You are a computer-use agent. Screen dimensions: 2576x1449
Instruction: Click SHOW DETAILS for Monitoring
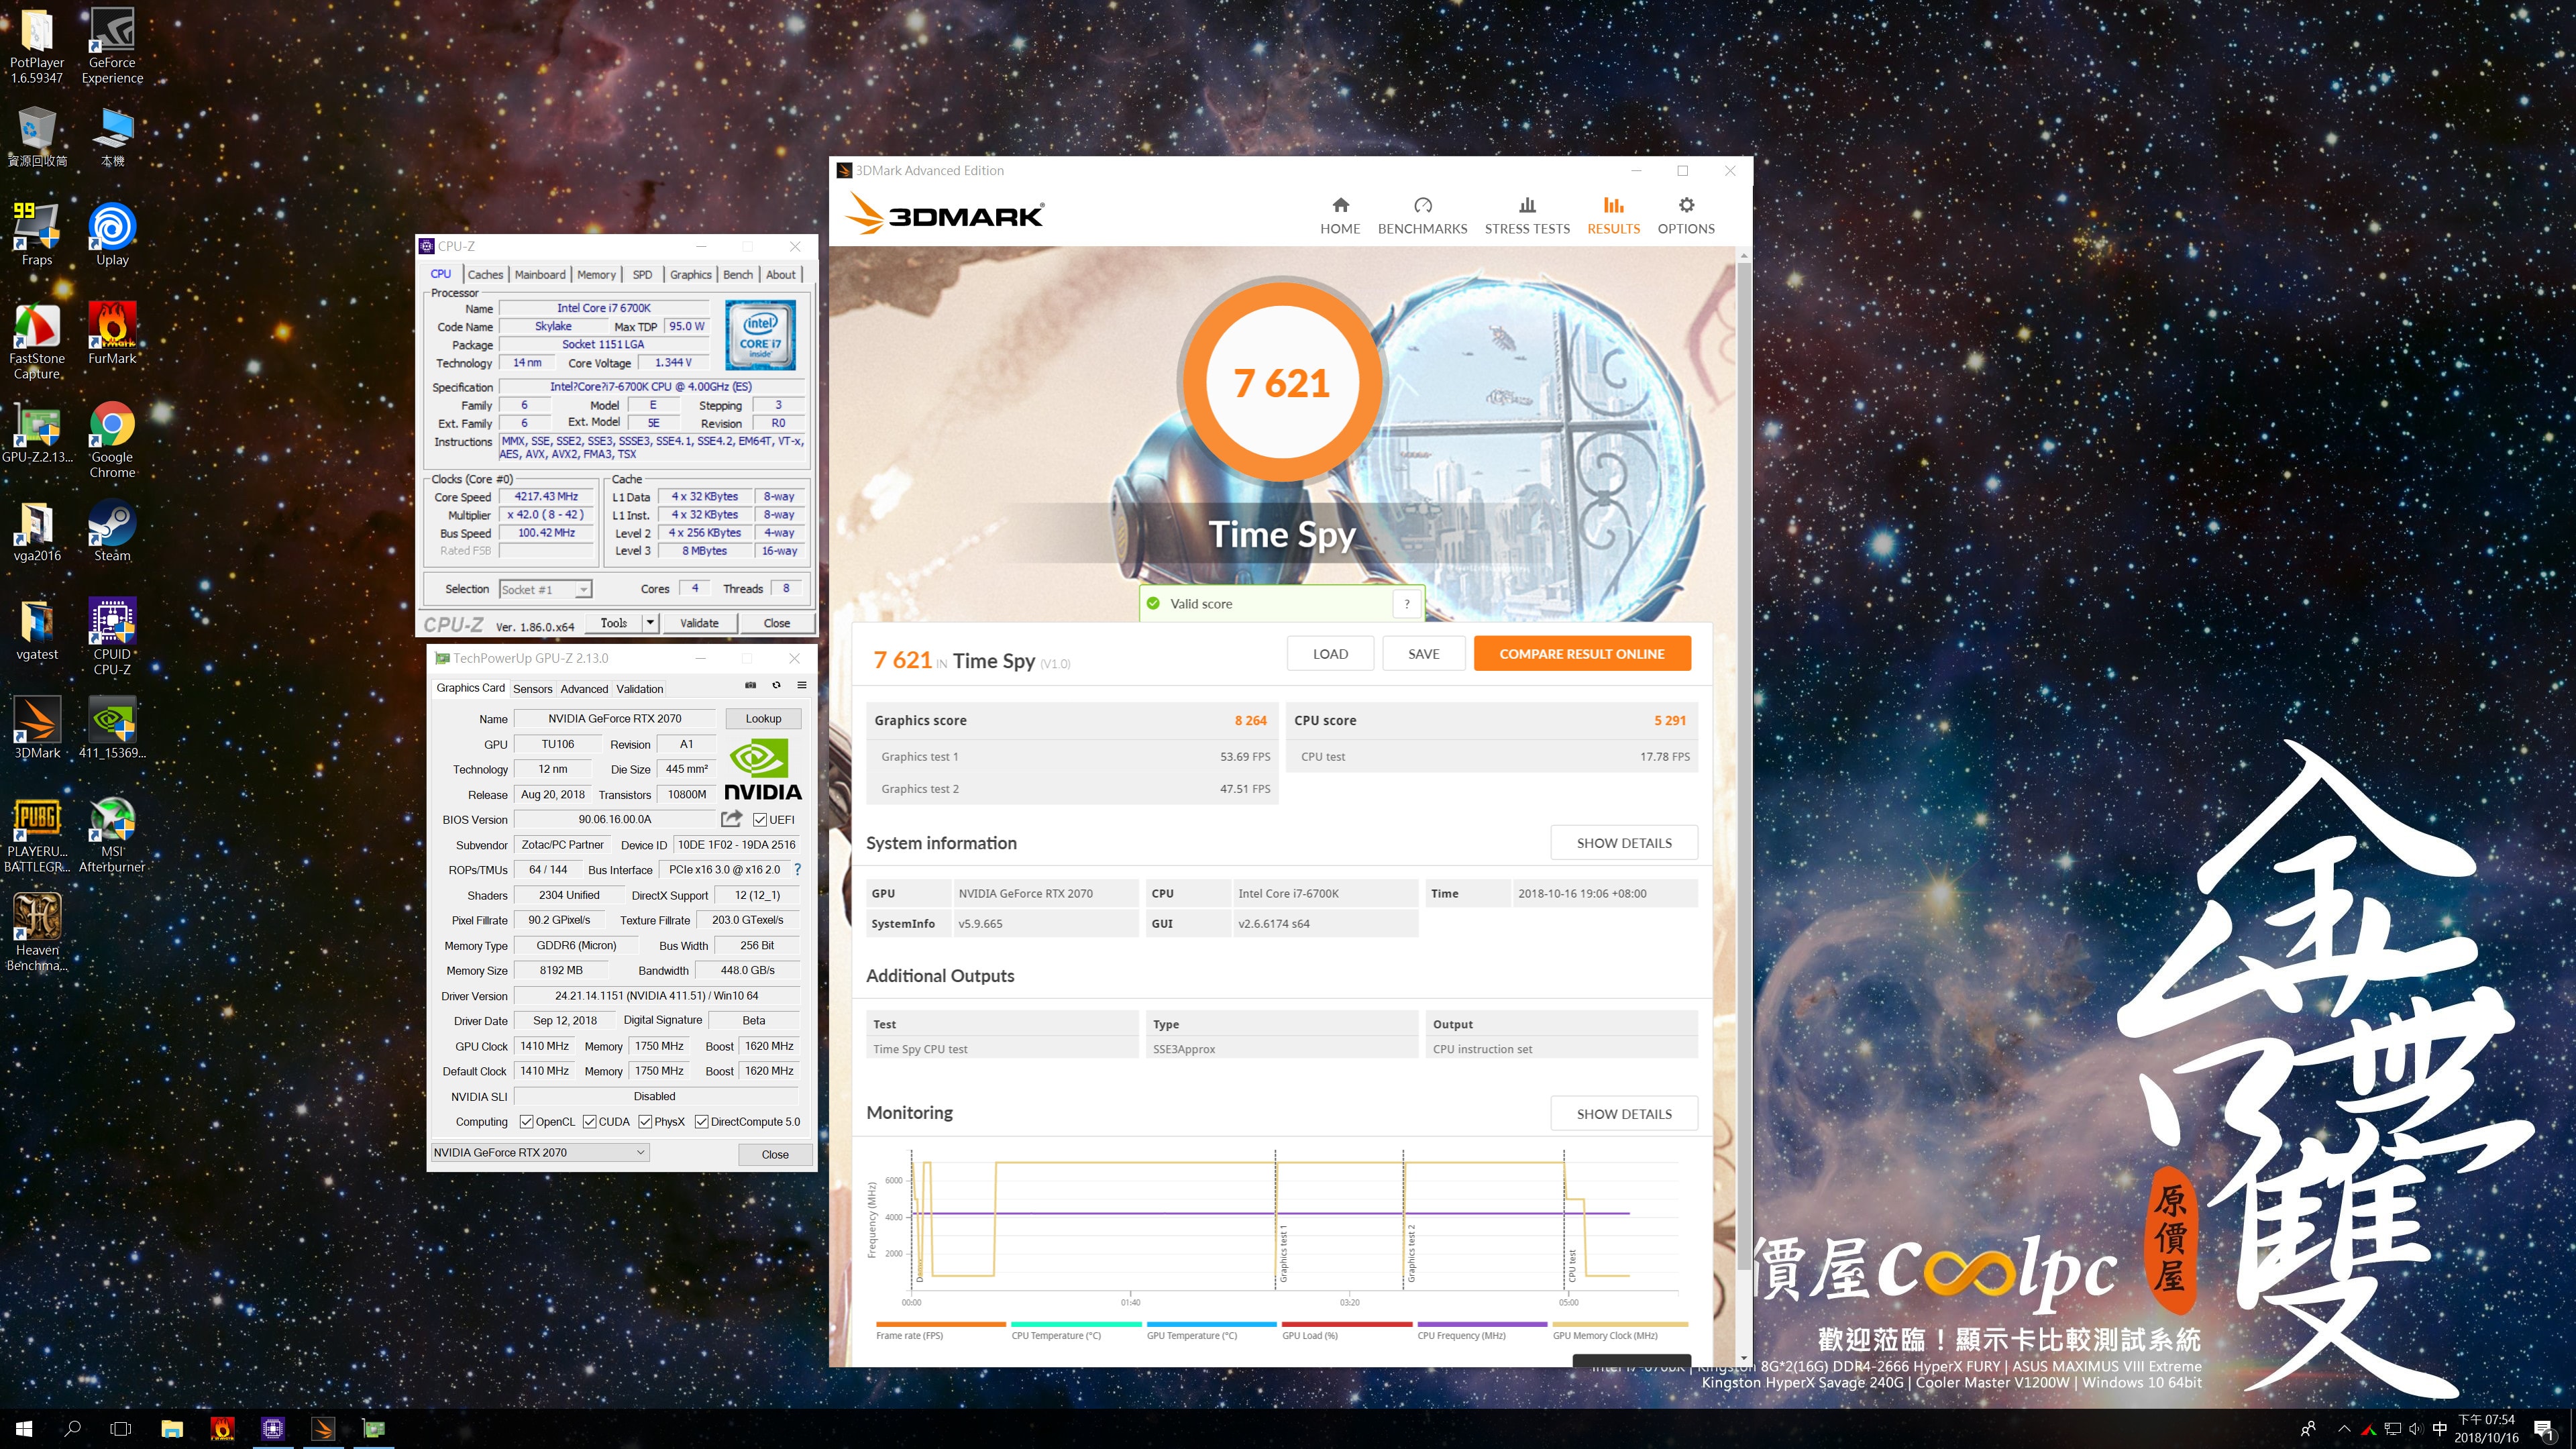(x=1624, y=1114)
